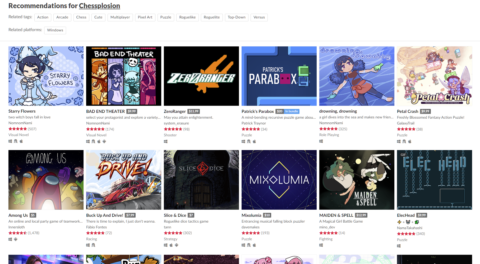Click Apple icon under Petal Crash

[x=410, y=141]
